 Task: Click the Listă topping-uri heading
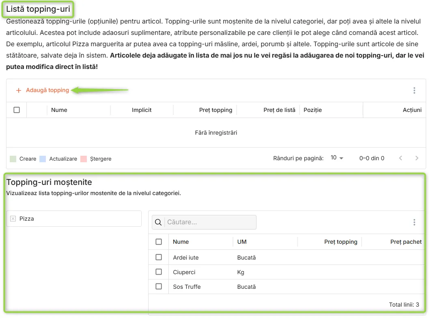coord(38,9)
